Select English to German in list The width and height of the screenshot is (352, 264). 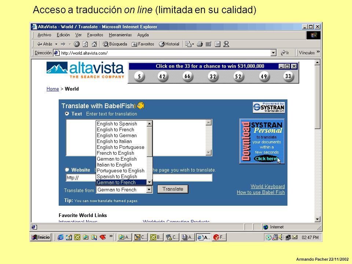[x=117, y=135]
